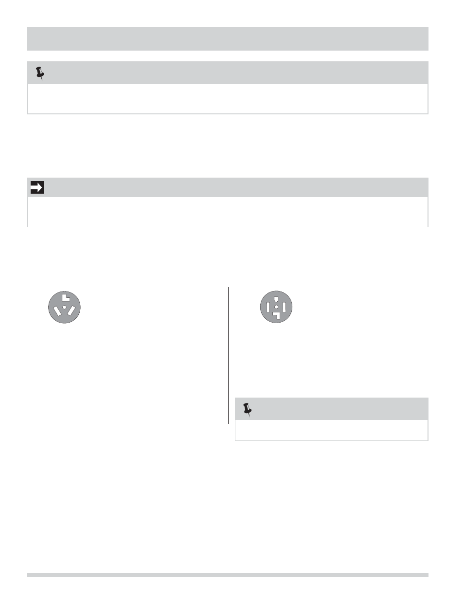Click the white content box under the arrow banner

point(228,212)
